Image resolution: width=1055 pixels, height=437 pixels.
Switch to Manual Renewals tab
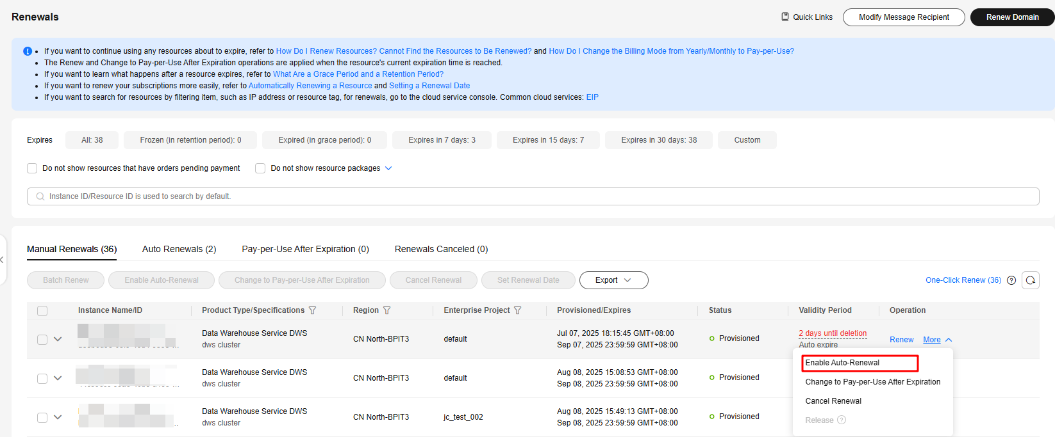tap(72, 249)
